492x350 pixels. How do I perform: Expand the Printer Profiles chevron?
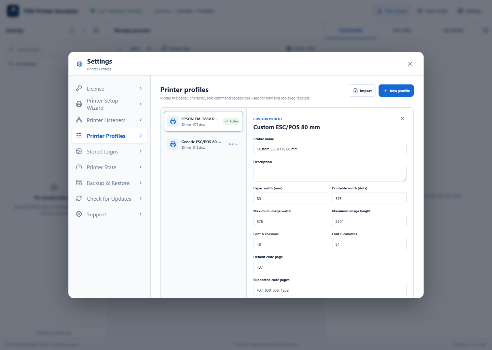click(x=140, y=136)
